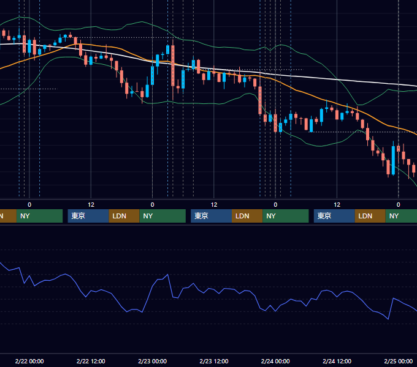Viewport: 417px width, 367px height.
Task: Select the 東京 session block on 2/22
Action: pos(88,216)
